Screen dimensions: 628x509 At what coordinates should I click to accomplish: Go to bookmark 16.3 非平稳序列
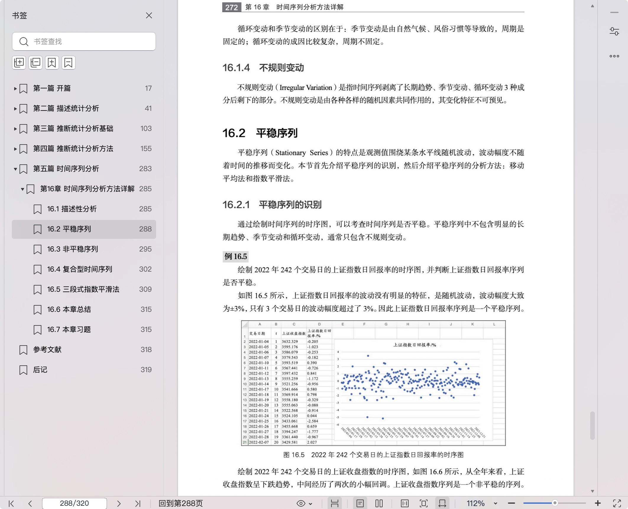coord(84,249)
